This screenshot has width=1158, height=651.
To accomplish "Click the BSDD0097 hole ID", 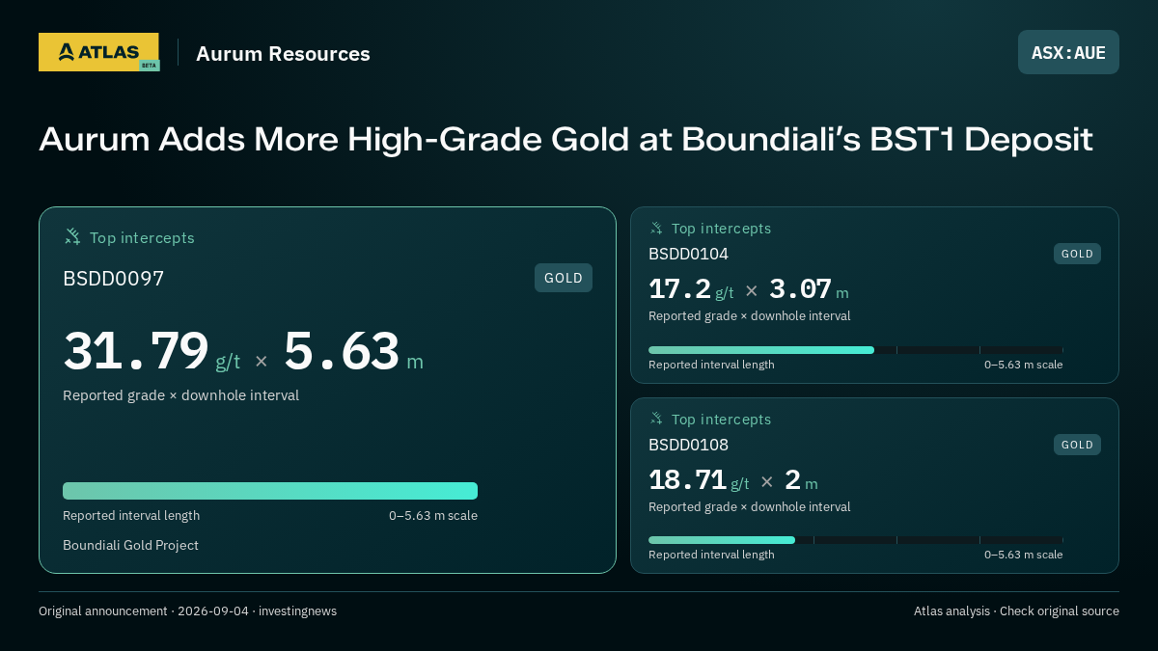I will click(x=113, y=279).
